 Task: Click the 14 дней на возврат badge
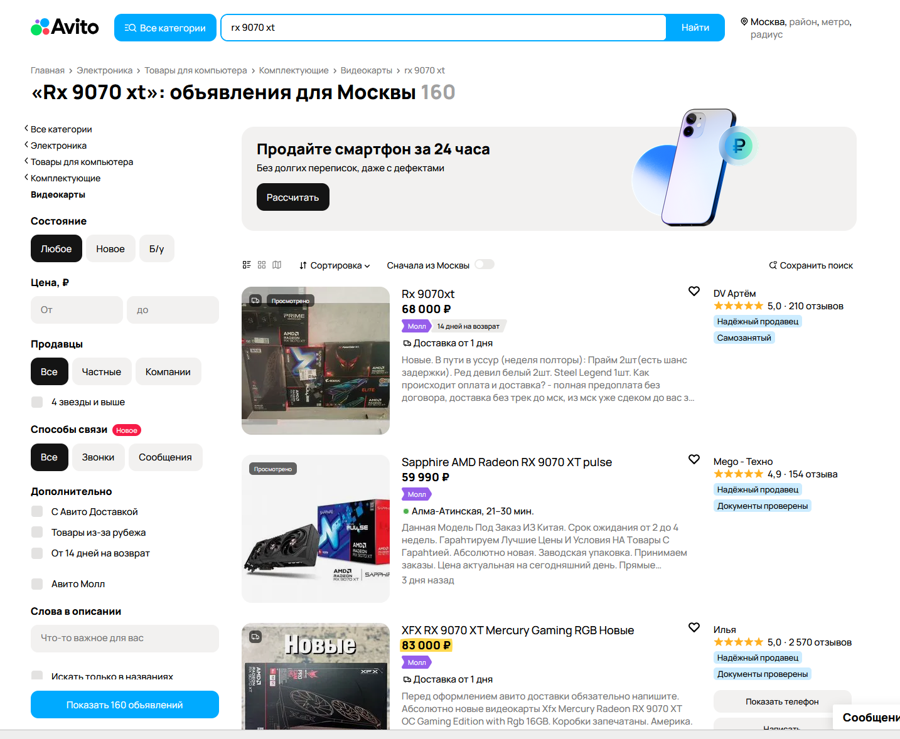coord(469,326)
